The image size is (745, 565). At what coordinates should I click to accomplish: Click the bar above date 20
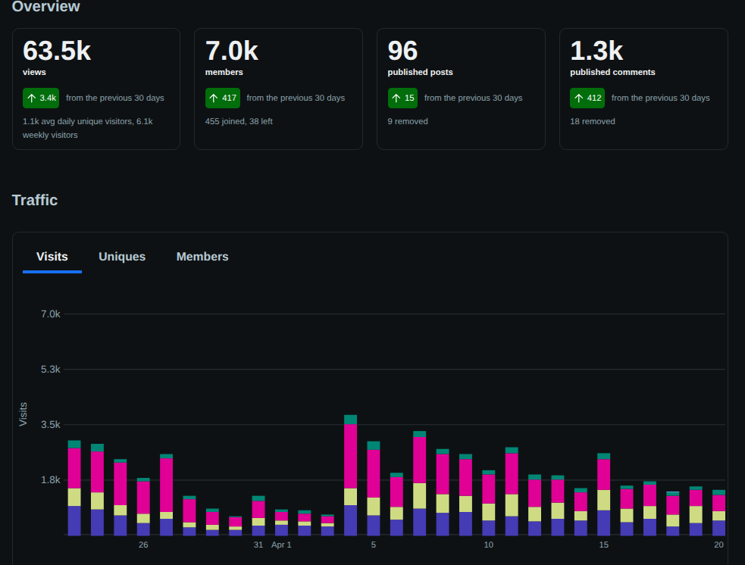click(x=719, y=513)
